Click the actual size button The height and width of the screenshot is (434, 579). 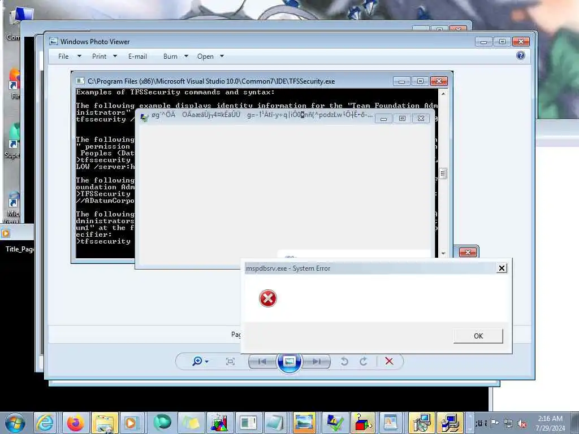230,362
